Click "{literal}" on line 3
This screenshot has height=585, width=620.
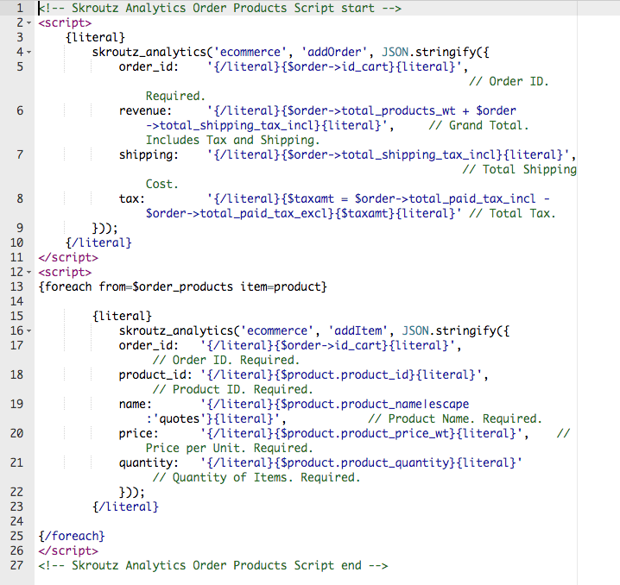[x=95, y=37]
